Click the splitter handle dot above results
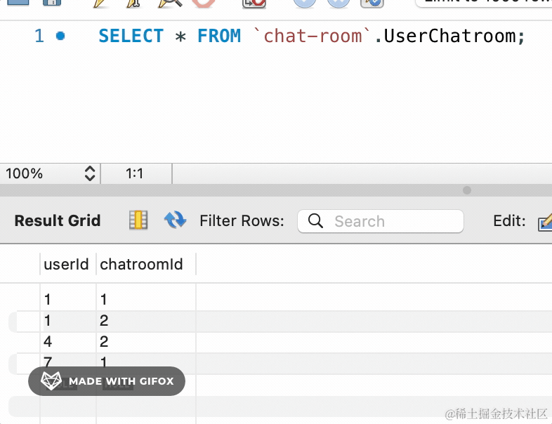This screenshot has width=552, height=424. tap(467, 190)
